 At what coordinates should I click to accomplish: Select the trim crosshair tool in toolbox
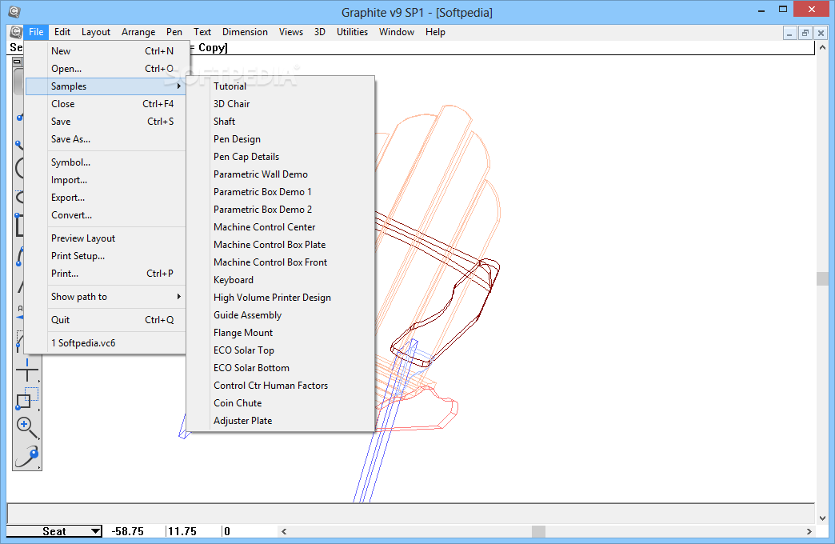tap(26, 370)
